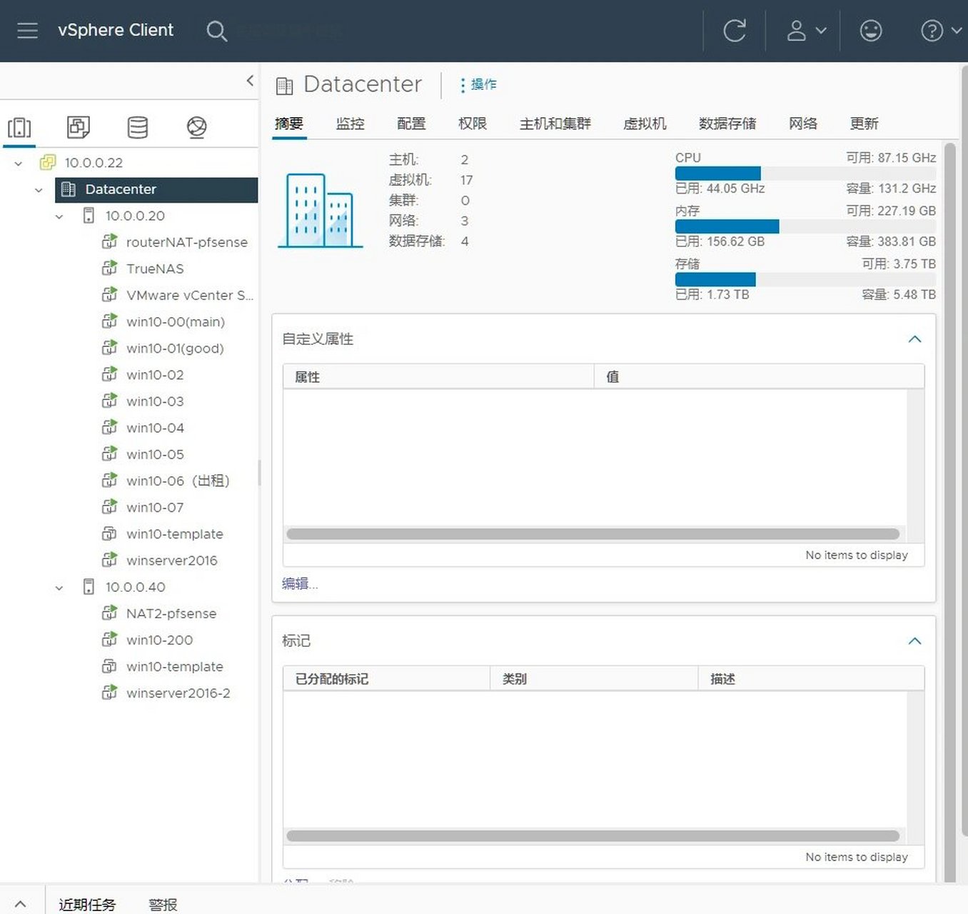Select the routerNAT-pfsense VM
The image size is (968, 914).
(x=186, y=242)
